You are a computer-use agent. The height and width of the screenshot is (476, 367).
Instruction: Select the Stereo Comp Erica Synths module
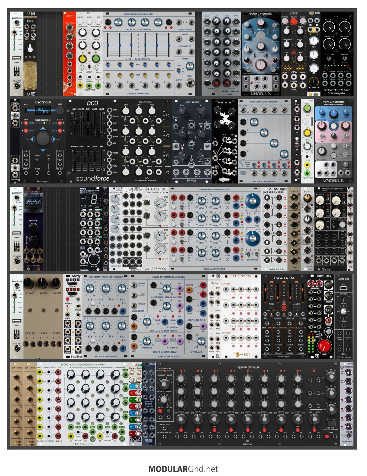(337, 54)
